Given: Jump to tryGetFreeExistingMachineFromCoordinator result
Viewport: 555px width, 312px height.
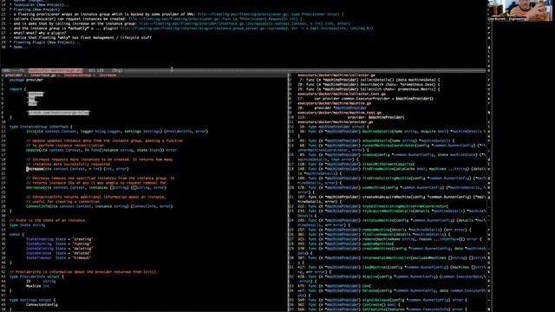Looking at the screenshot, I should (x=378, y=206).
